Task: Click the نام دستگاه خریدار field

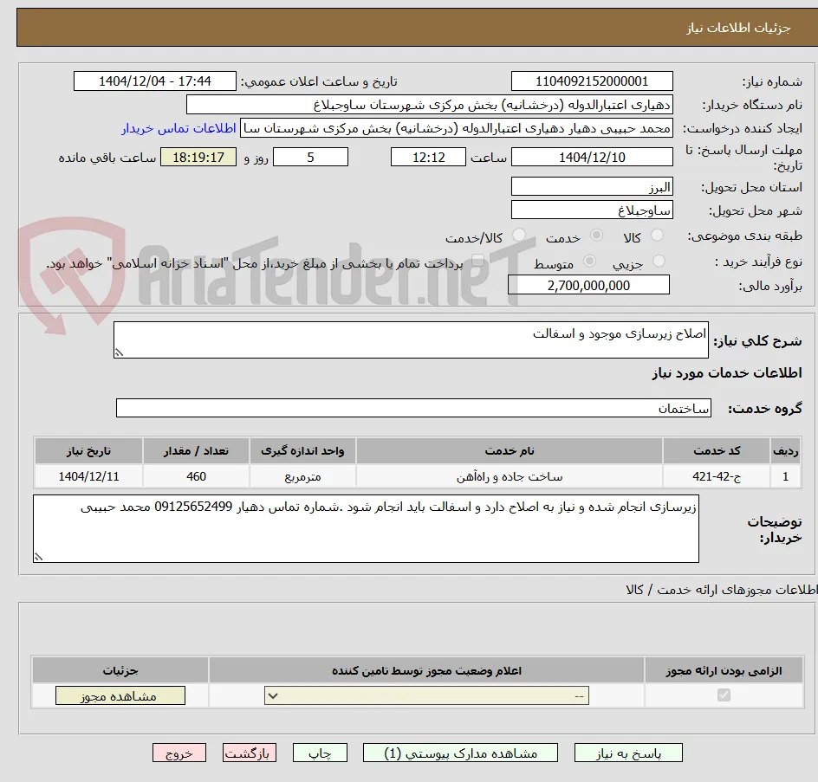Action: [x=429, y=105]
